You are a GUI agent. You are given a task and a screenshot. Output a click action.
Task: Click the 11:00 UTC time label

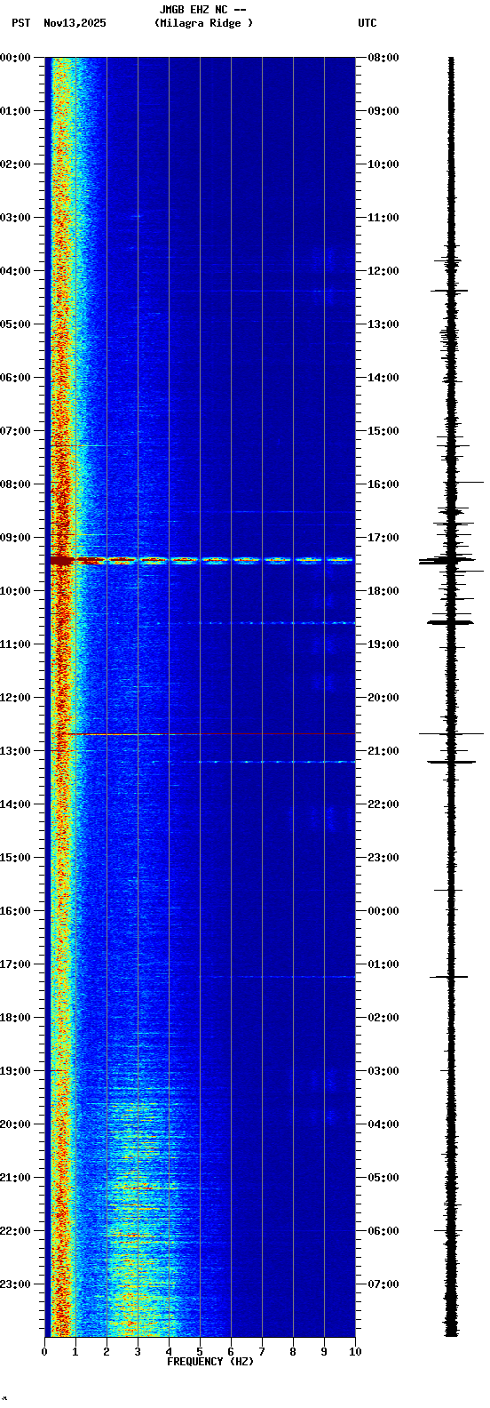[x=383, y=218]
